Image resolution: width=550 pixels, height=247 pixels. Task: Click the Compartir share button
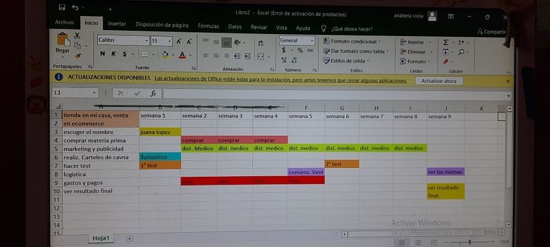coord(492,32)
